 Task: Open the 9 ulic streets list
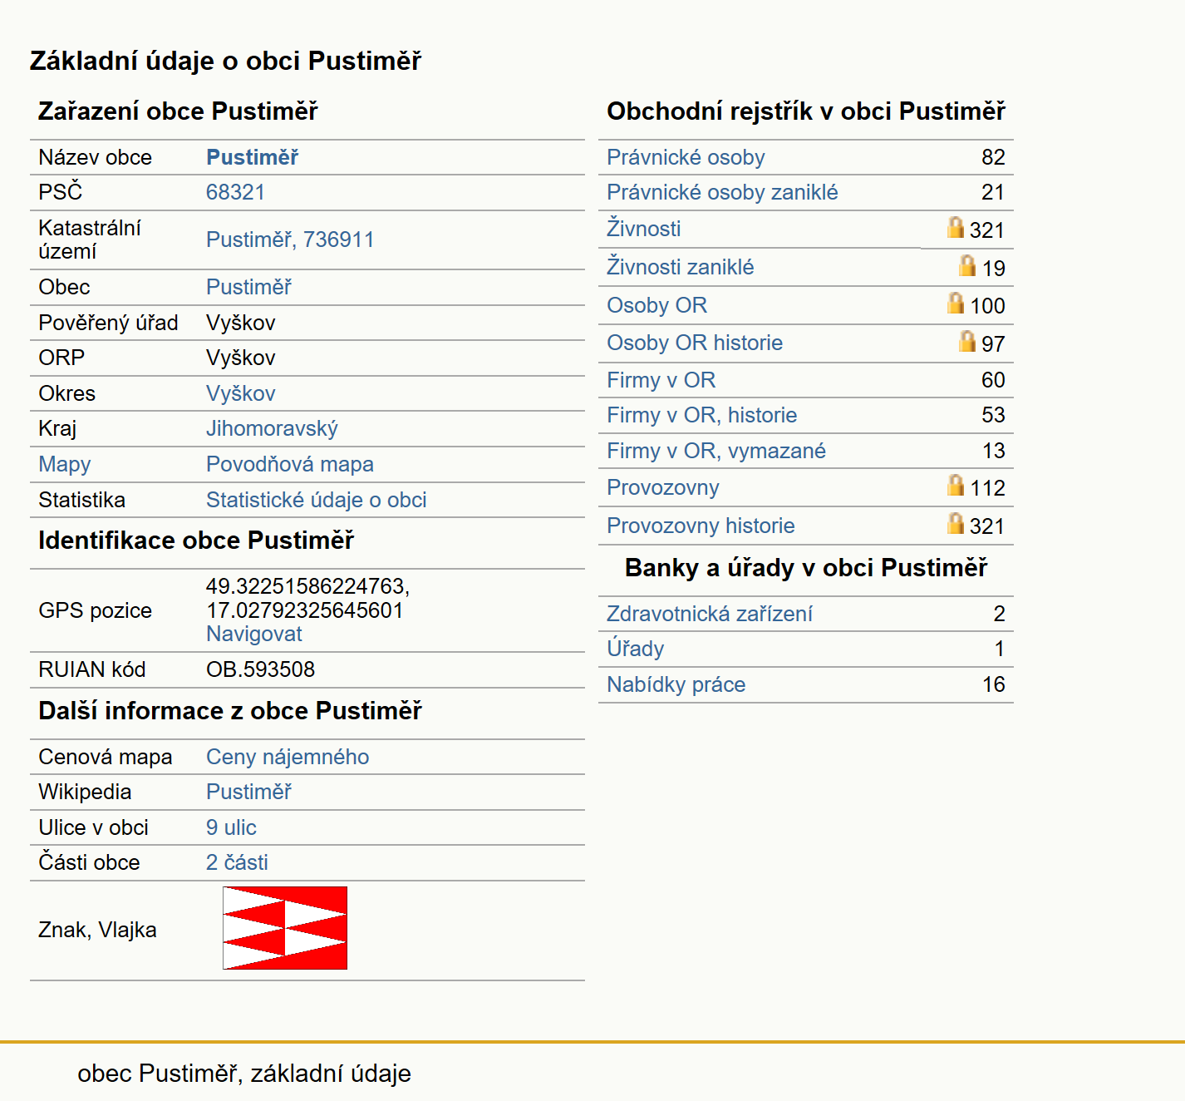(231, 827)
